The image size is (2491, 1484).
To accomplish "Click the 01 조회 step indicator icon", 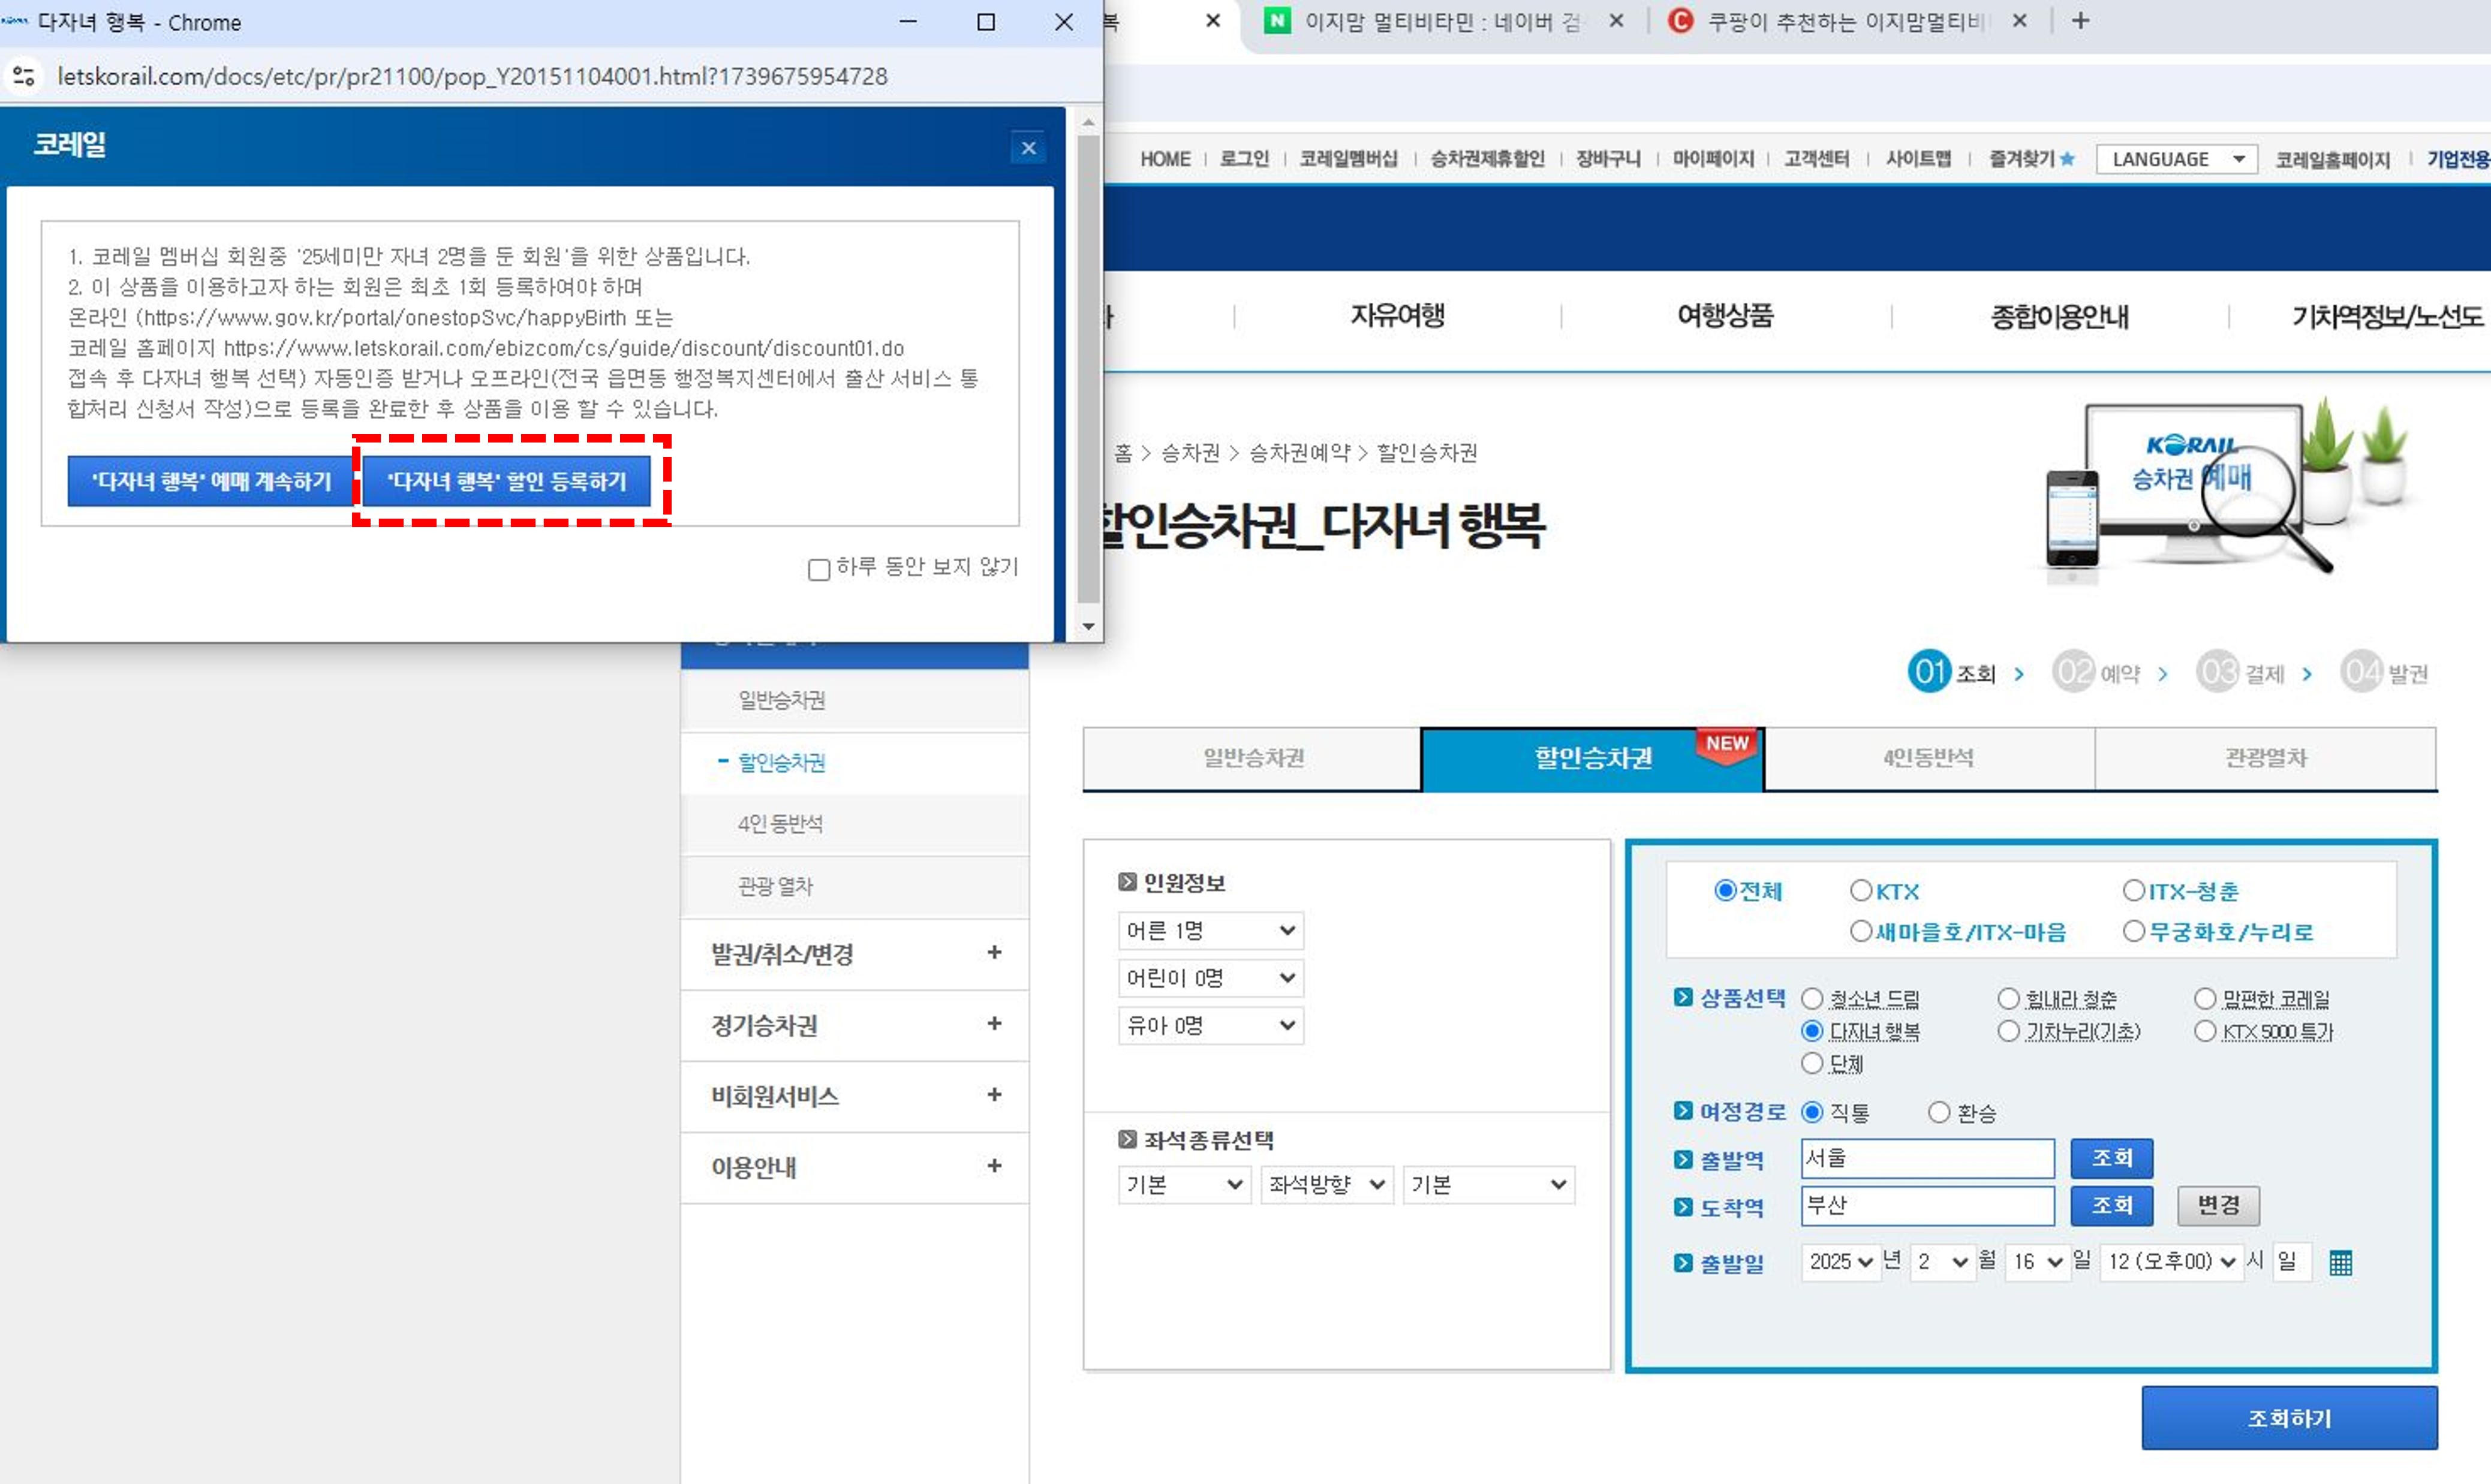I will tap(1930, 672).
